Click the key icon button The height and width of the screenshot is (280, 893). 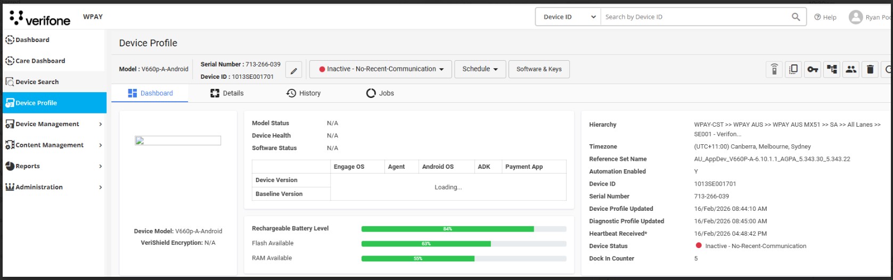[x=813, y=69]
